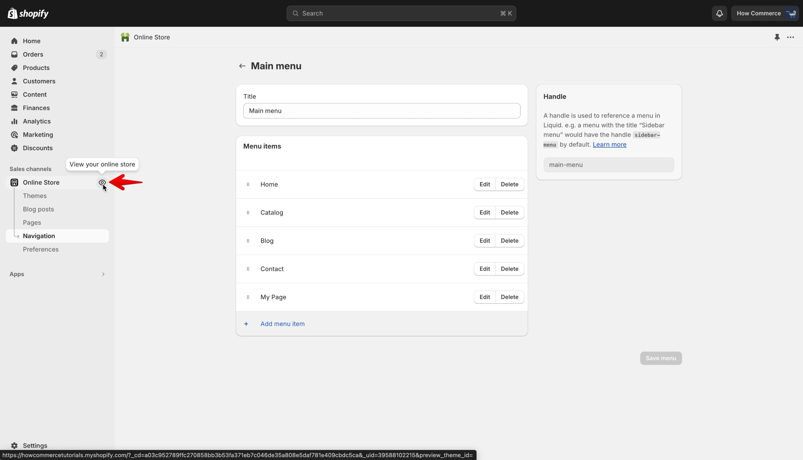
Task: Edit the Home menu item
Action: point(485,184)
